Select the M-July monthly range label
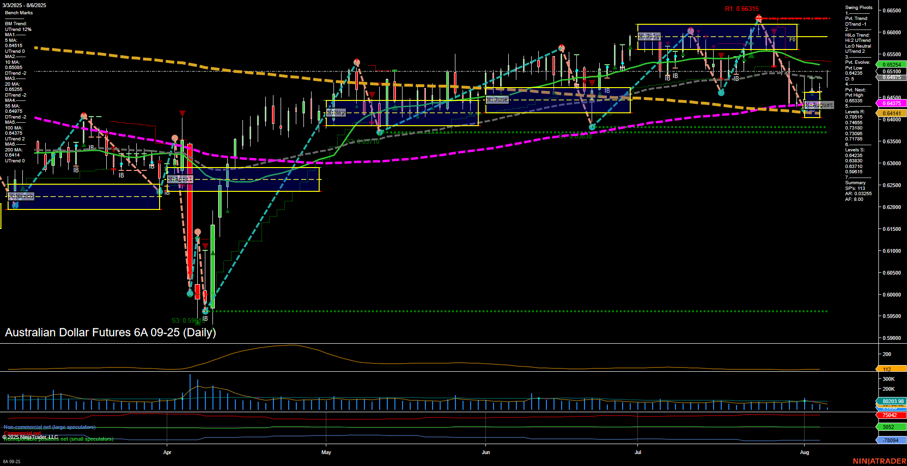 (649, 35)
